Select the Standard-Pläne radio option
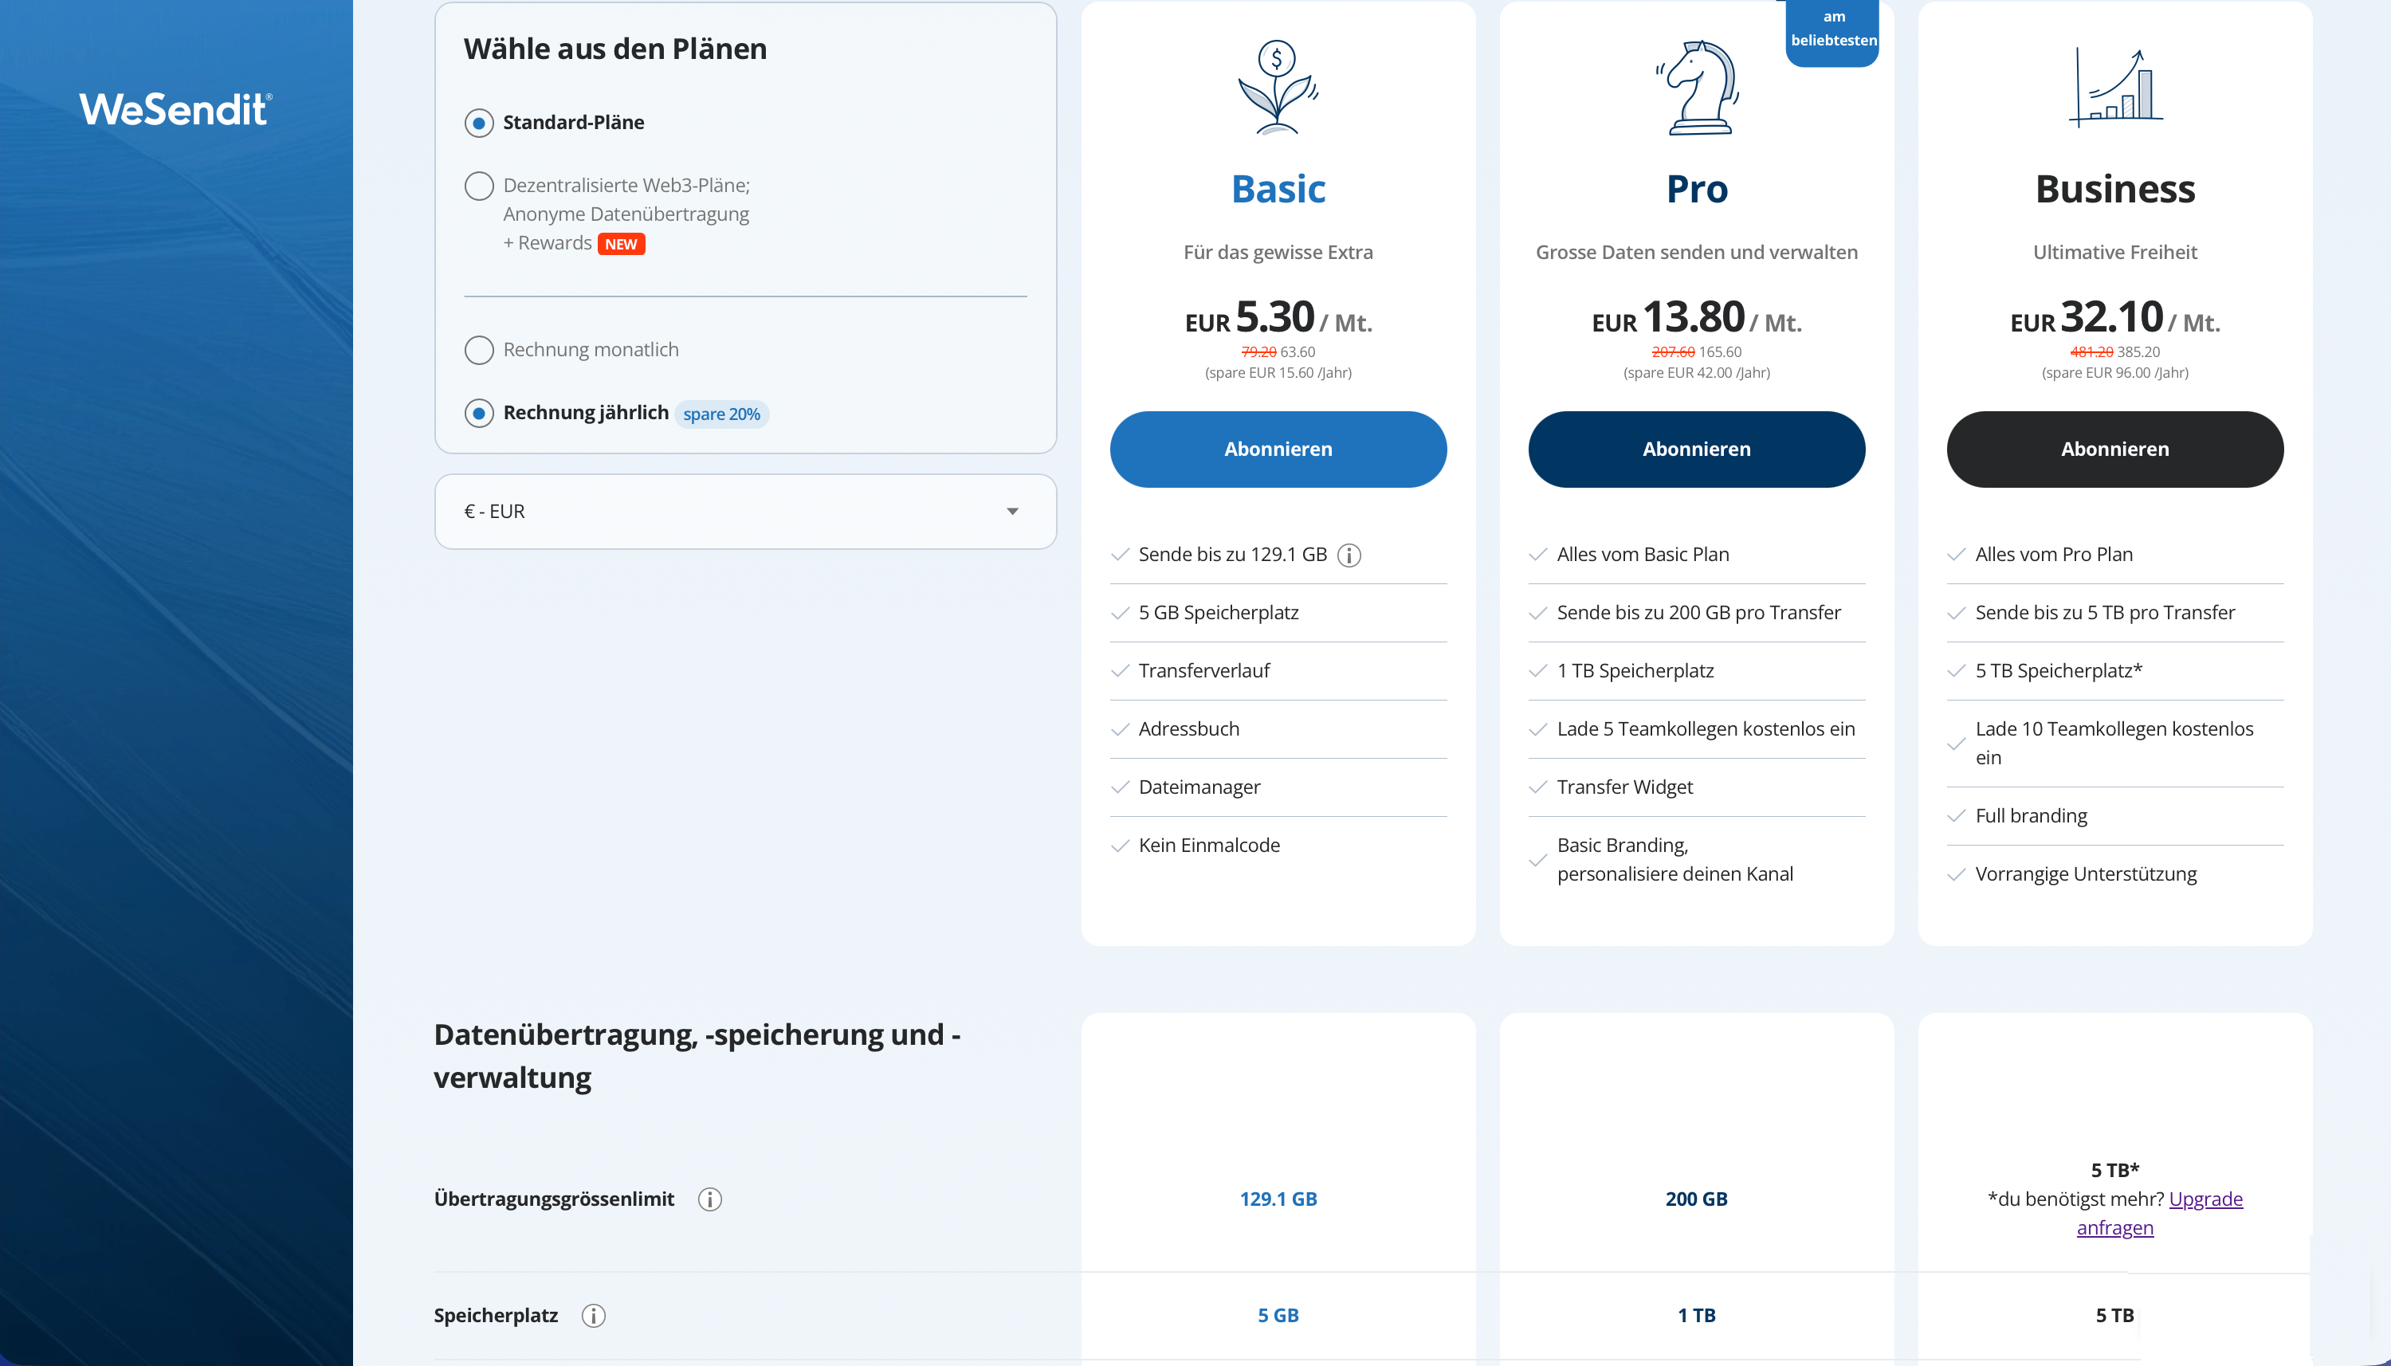The height and width of the screenshot is (1366, 2391). (479, 123)
